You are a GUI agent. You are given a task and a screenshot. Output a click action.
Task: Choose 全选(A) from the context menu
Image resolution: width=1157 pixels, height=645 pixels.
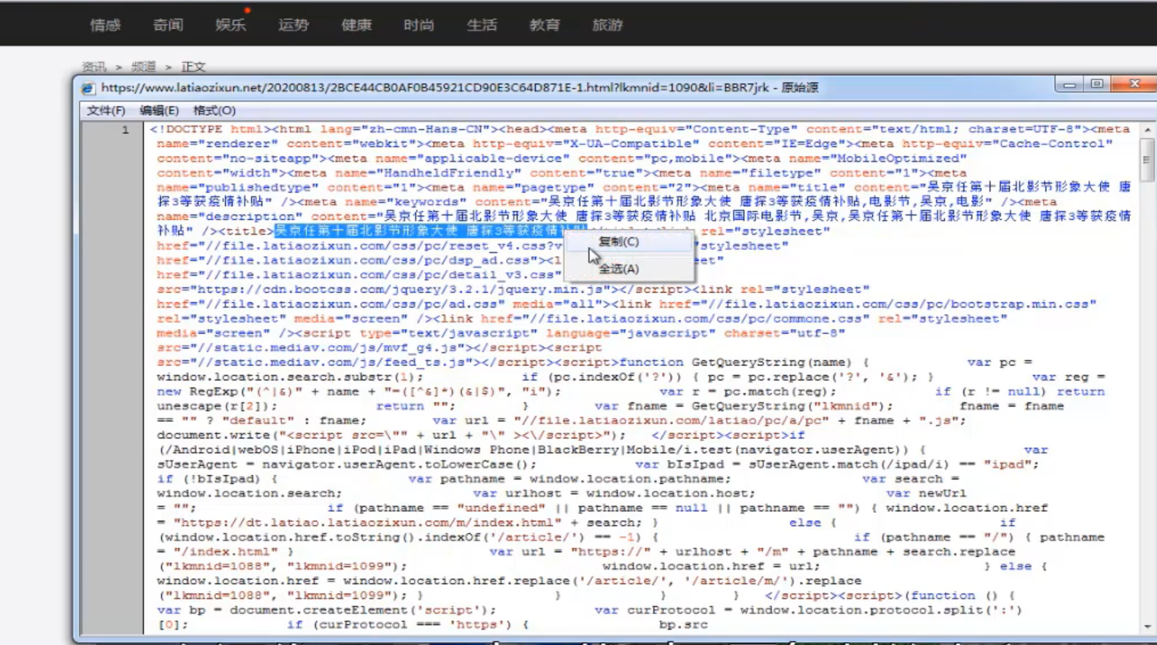(x=618, y=269)
